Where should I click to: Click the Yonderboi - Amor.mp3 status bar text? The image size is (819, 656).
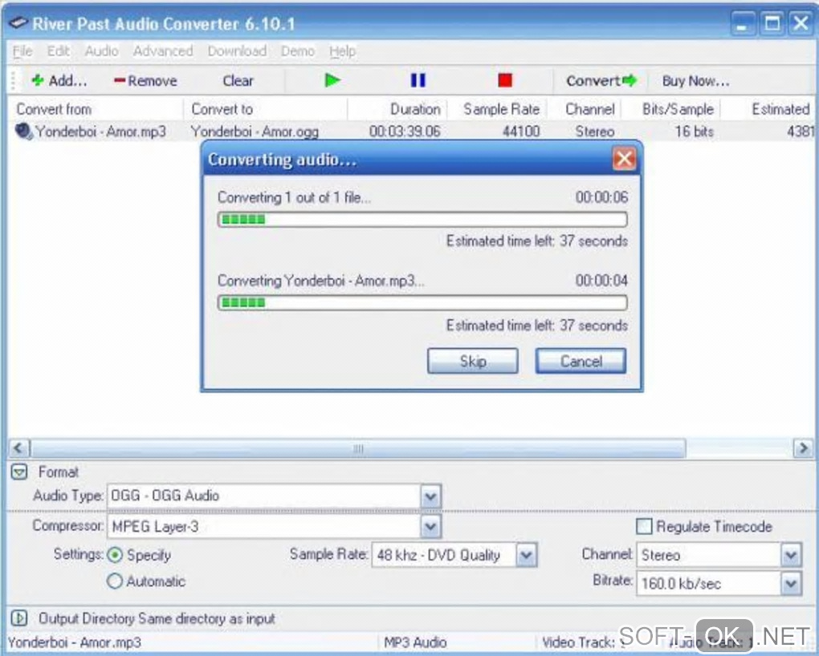tap(74, 642)
